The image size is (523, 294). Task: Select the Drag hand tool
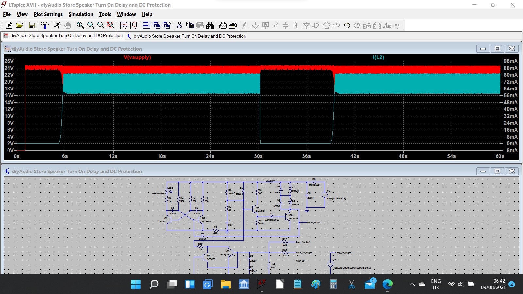337,25
